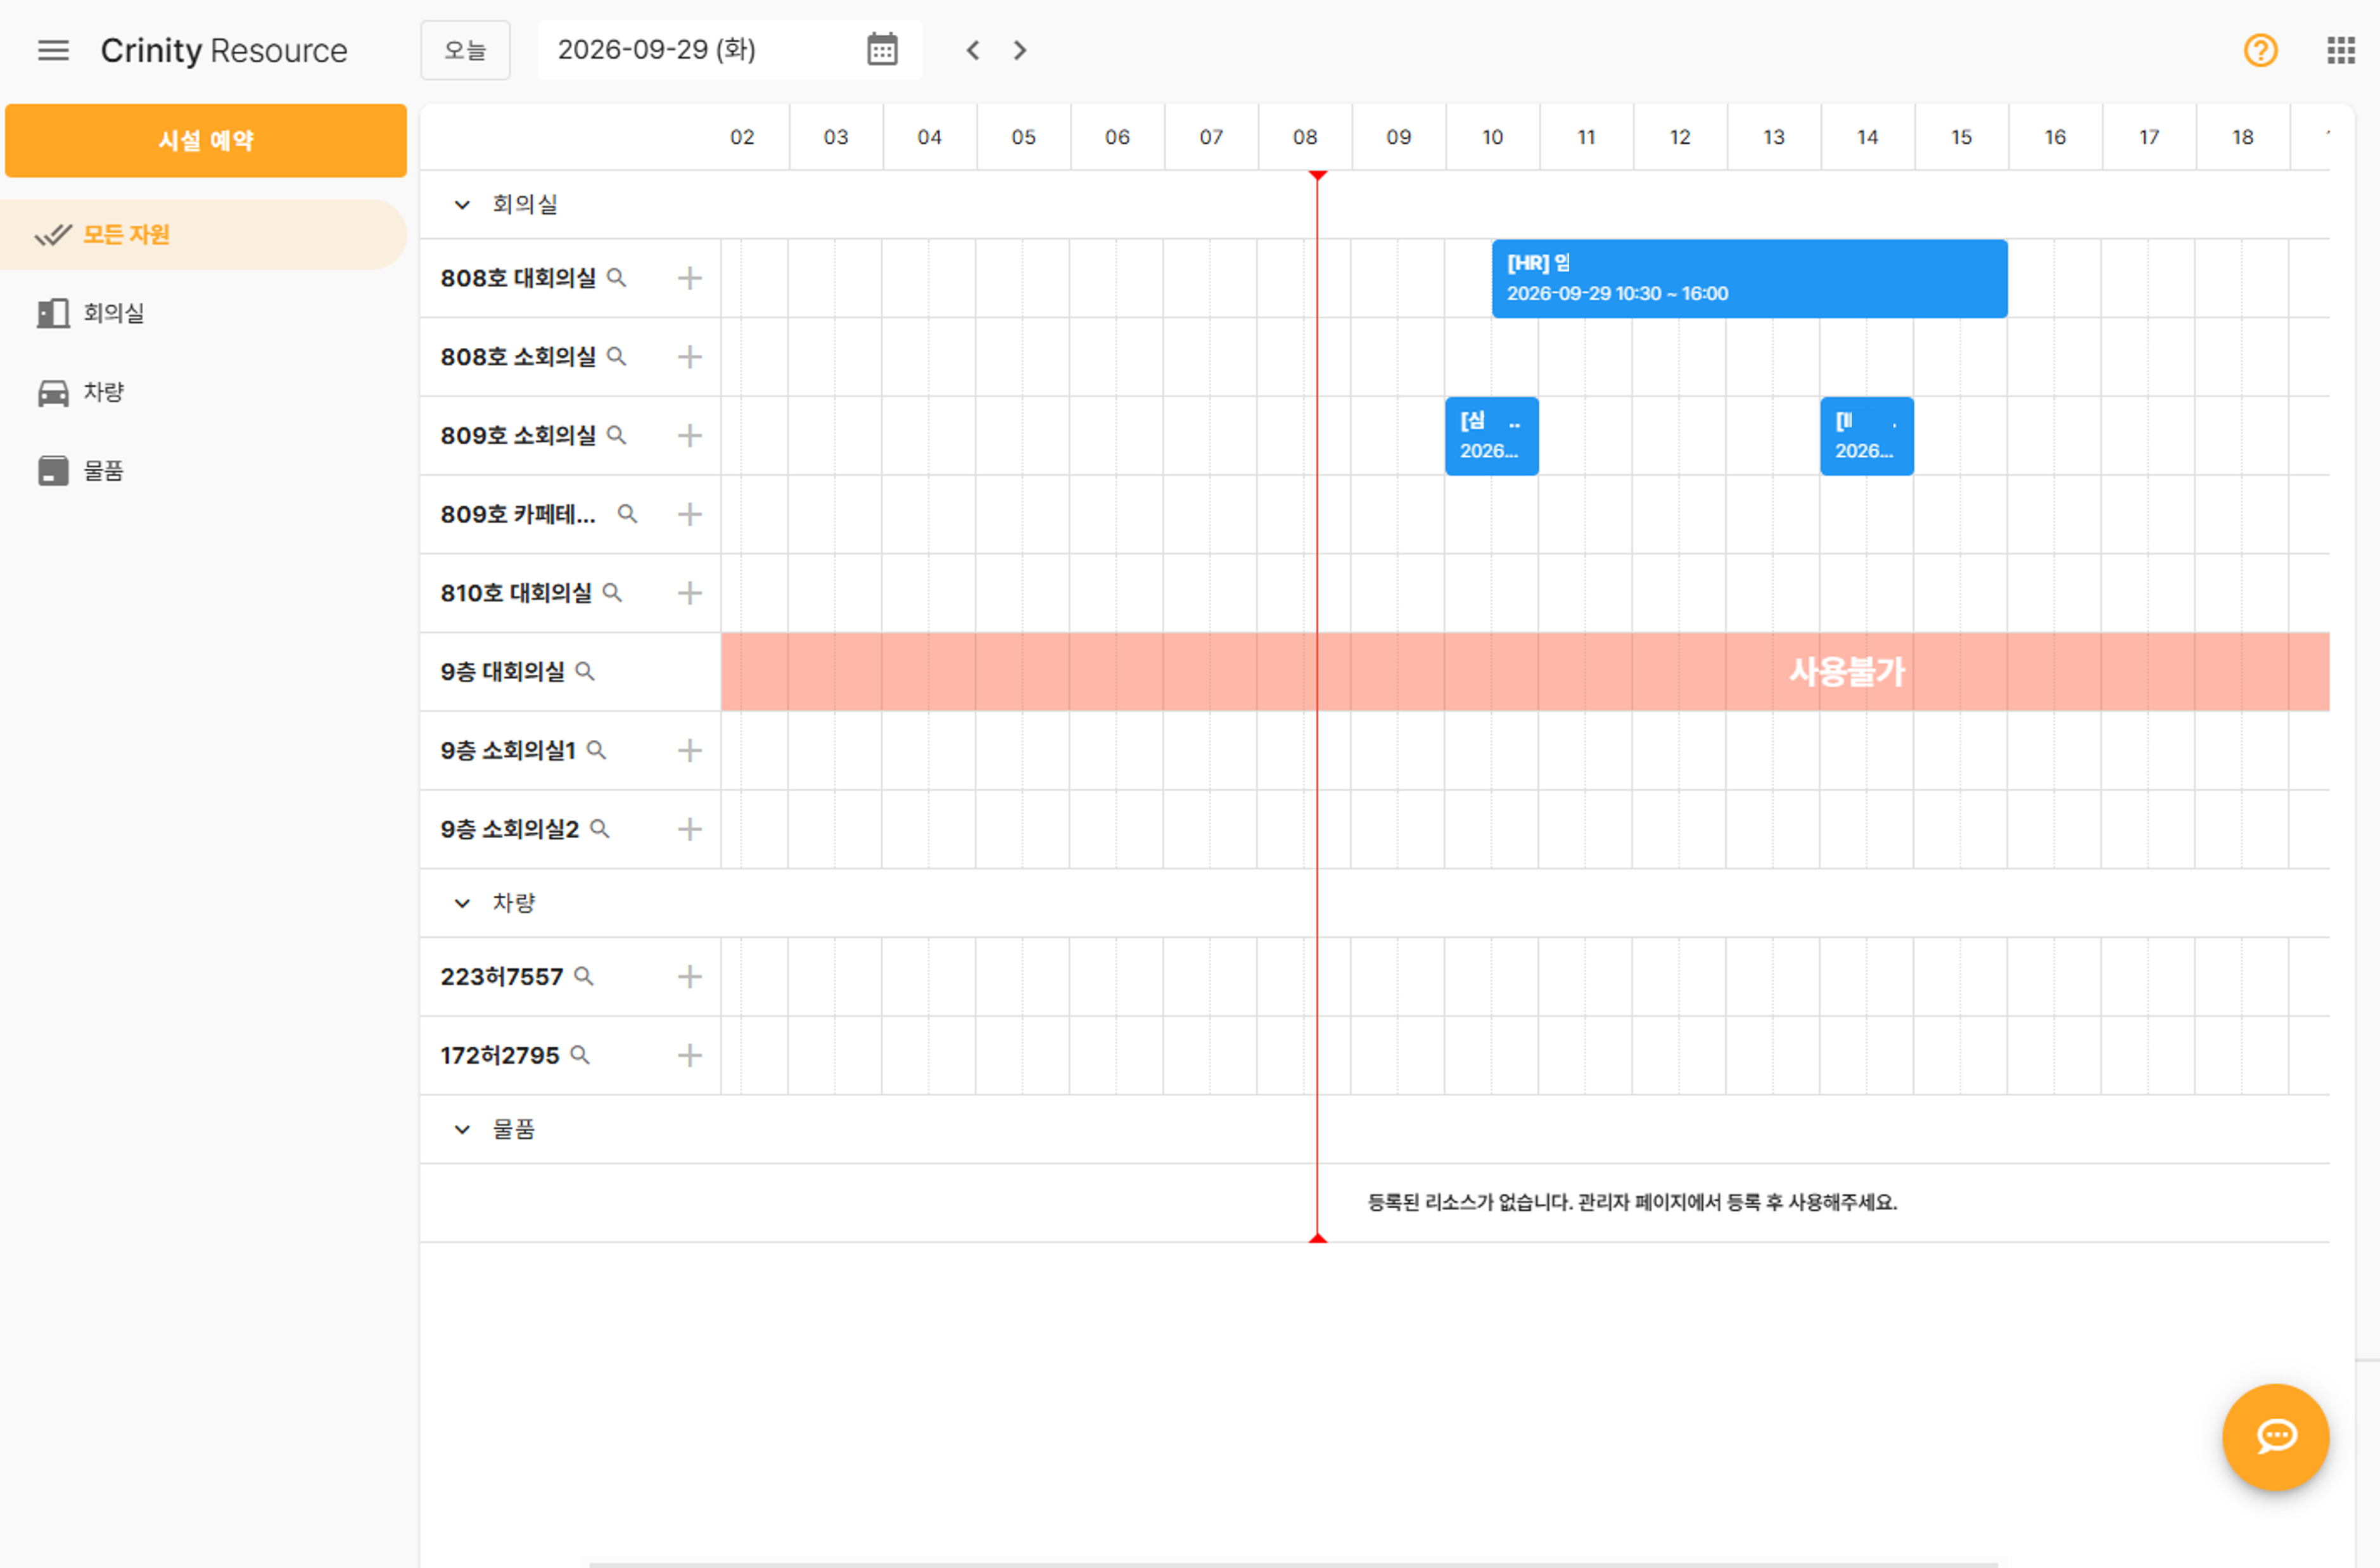The height and width of the screenshot is (1568, 2380).
Task: Click the 172허2795 vehicle name
Action: tap(499, 1056)
